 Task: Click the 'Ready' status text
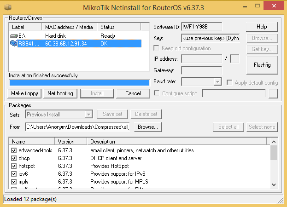pos(108,36)
